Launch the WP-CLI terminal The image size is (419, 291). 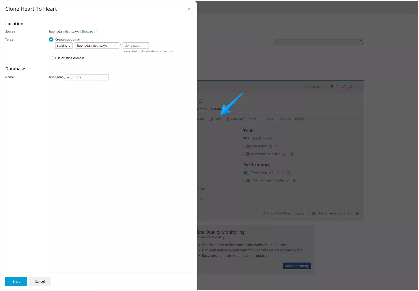coord(285,119)
